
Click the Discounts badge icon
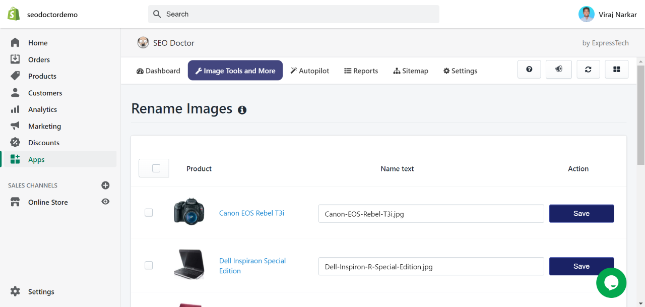[15, 143]
